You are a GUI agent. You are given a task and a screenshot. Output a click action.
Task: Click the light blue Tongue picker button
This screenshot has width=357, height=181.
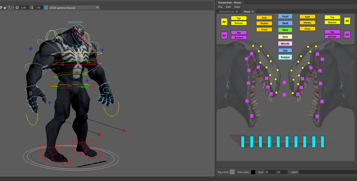click(x=285, y=57)
